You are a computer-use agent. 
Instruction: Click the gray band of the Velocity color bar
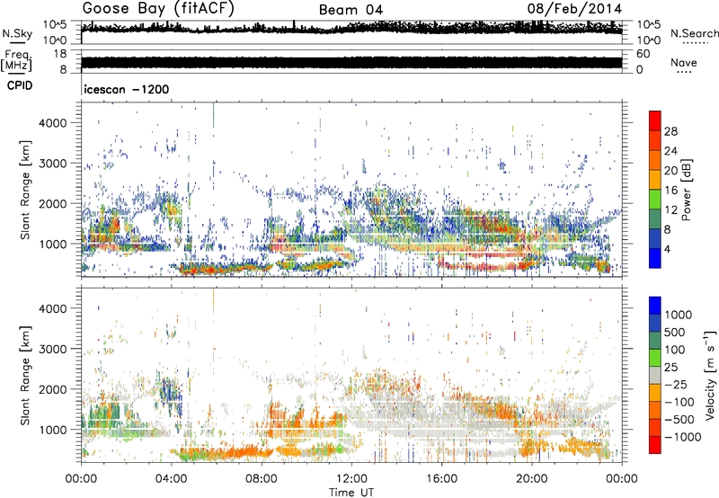[x=655, y=375]
